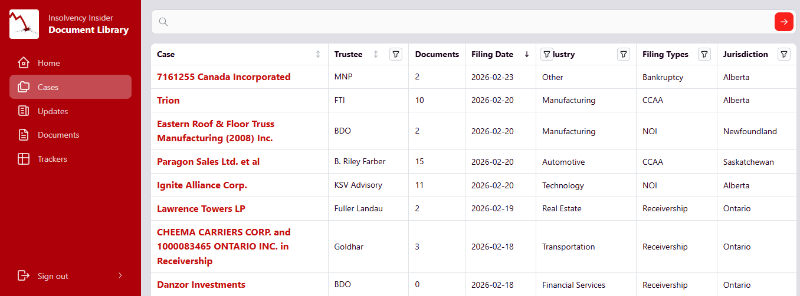Open the Jurisdiction column filter icon
The height and width of the screenshot is (296, 800).
point(783,54)
